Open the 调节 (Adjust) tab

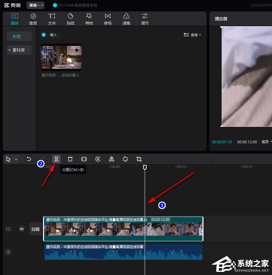[x=145, y=19]
